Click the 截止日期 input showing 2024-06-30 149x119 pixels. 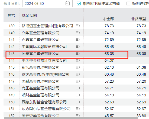(47, 3)
